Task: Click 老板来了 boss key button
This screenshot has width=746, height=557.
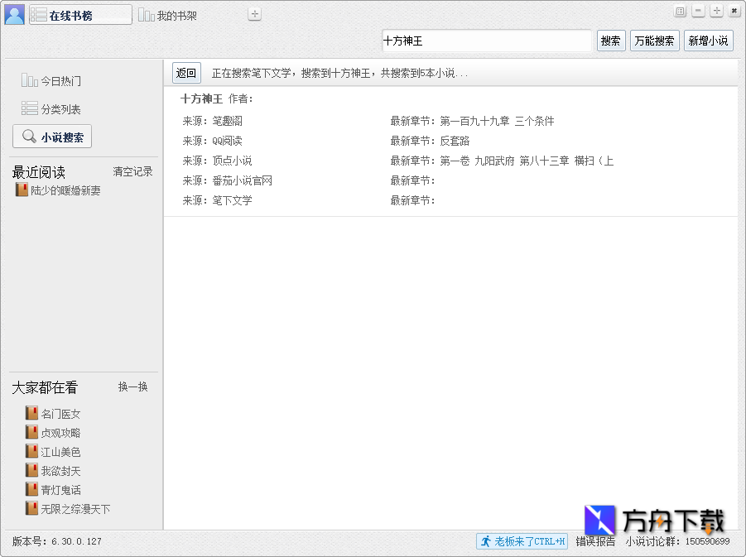Action: point(522,541)
